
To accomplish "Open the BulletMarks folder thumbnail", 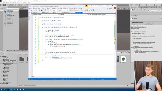I will pos(22,59).
